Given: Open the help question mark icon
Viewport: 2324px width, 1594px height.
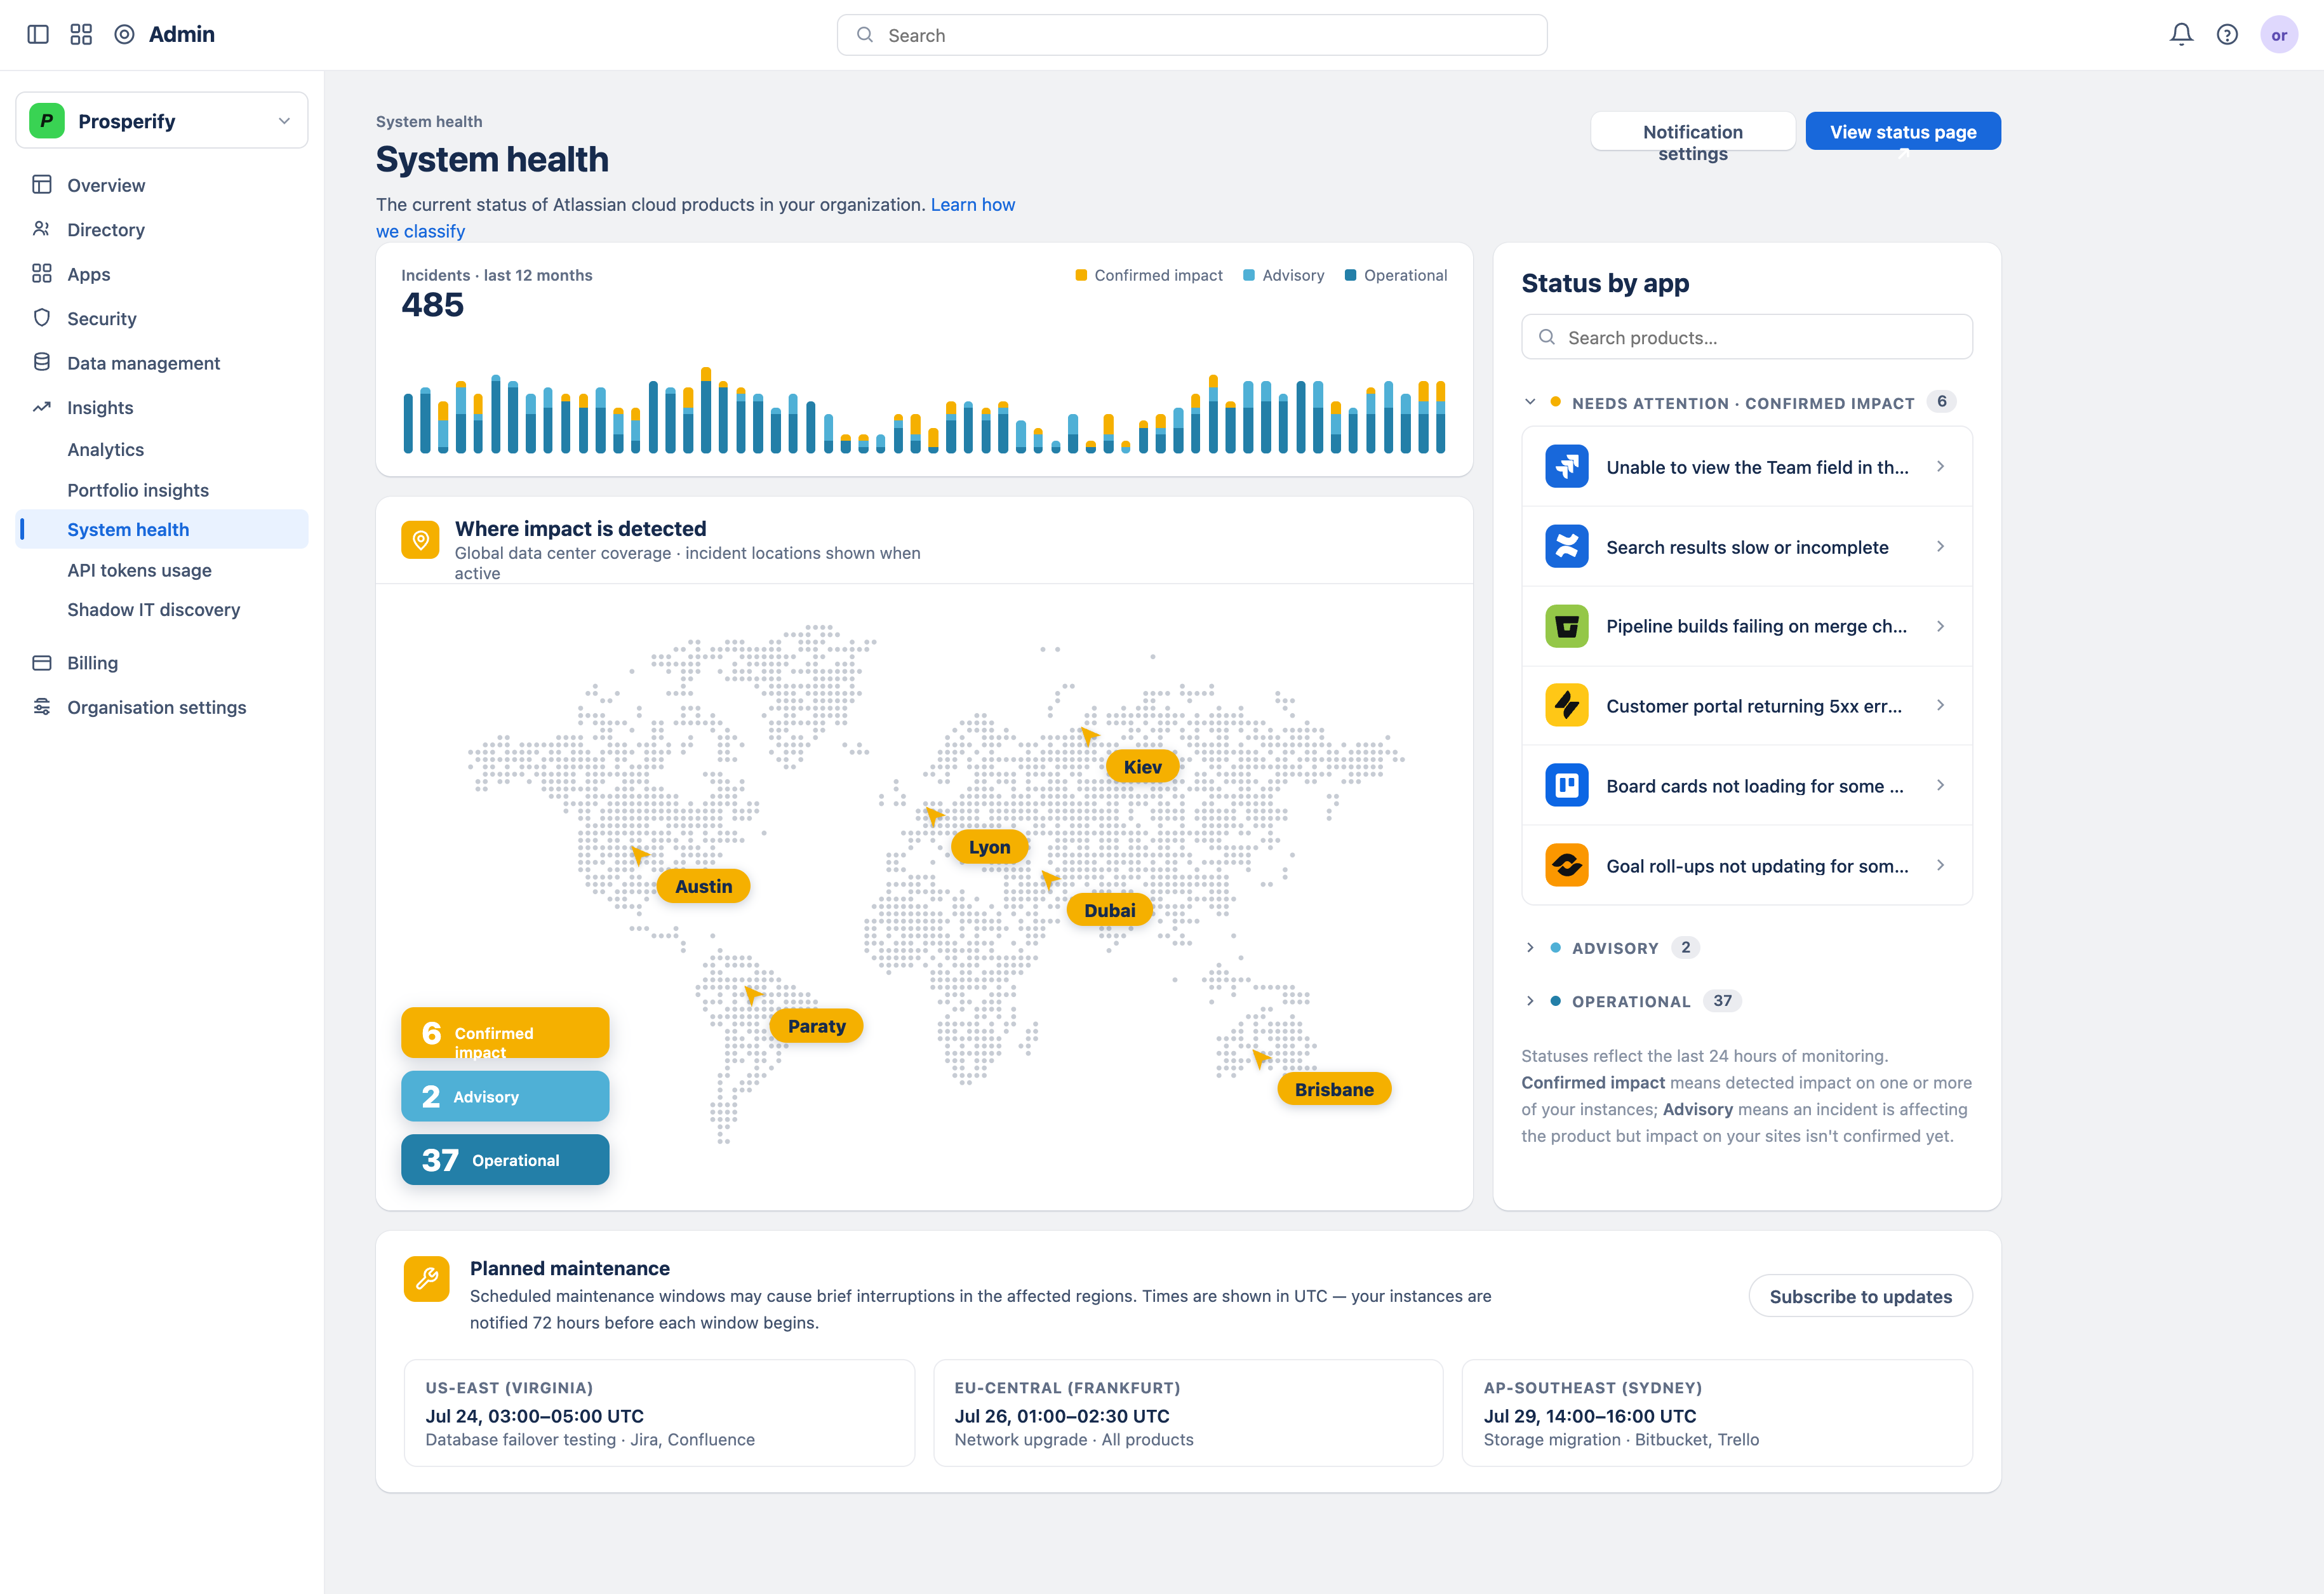Looking at the screenshot, I should [x=2227, y=34].
